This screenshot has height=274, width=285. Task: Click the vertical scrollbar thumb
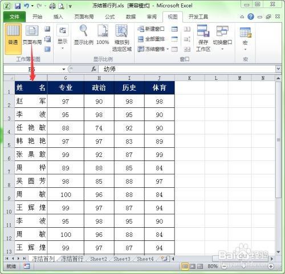pos(278,140)
